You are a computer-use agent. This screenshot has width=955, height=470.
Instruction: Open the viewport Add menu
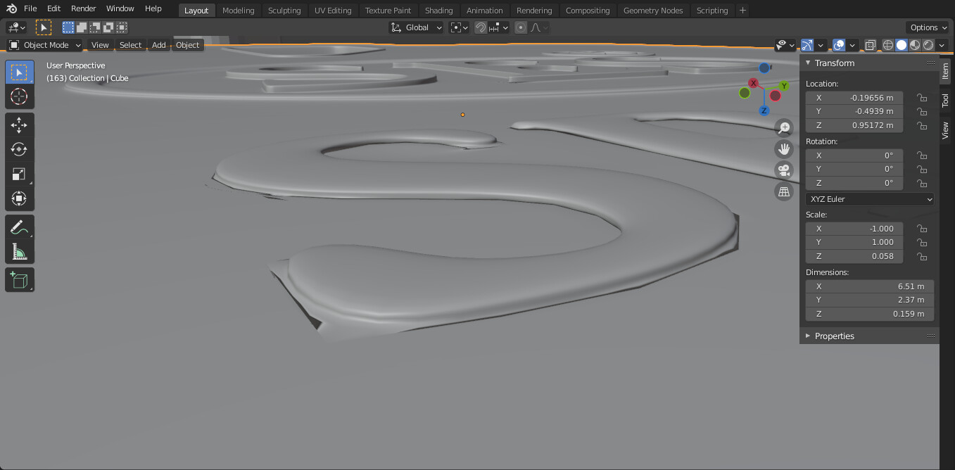159,45
